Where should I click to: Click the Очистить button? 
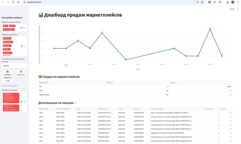(21, 73)
